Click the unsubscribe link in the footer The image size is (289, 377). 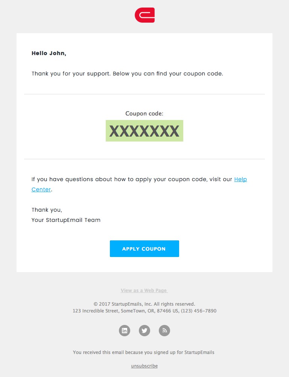click(144, 366)
